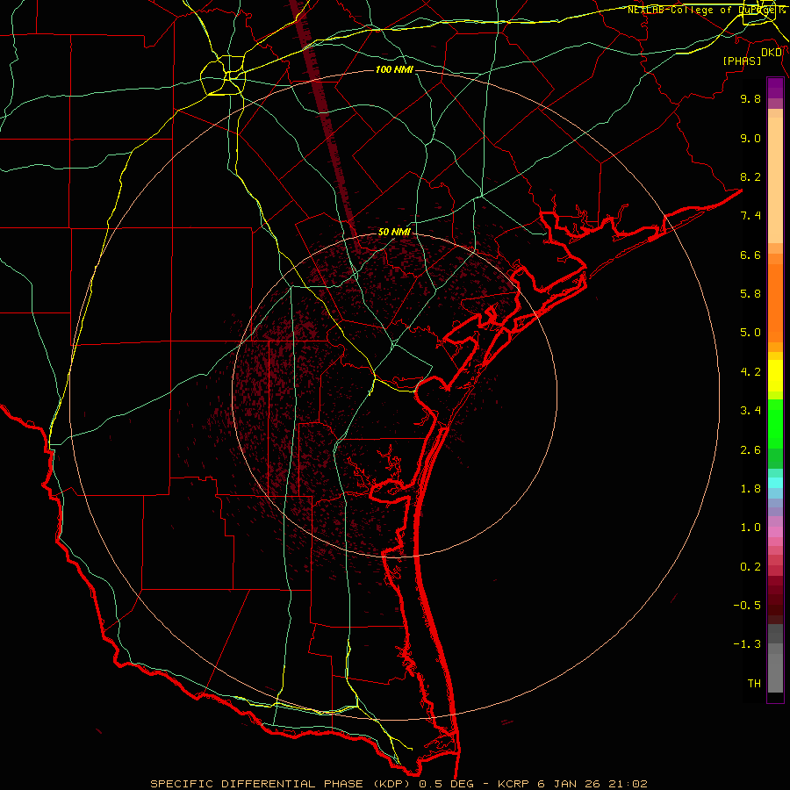The height and width of the screenshot is (790, 790).
Task: Click the 1.0 legend value
Action: (x=750, y=528)
